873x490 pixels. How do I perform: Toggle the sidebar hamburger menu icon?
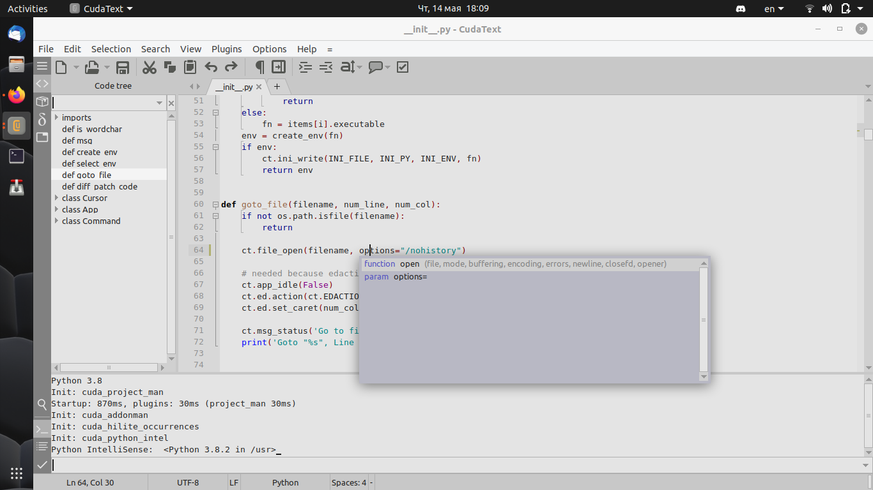click(x=42, y=66)
